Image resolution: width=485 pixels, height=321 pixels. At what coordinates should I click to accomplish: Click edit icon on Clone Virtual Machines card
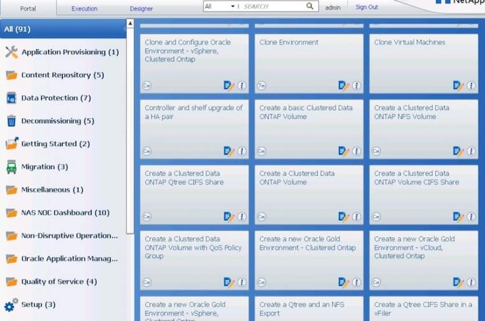tap(458, 85)
